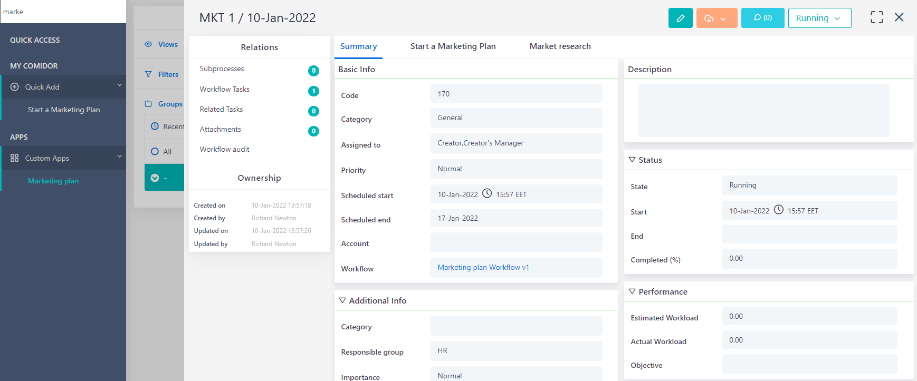
Task: Open Marketing plan in the sidebar
Action: click(x=53, y=181)
